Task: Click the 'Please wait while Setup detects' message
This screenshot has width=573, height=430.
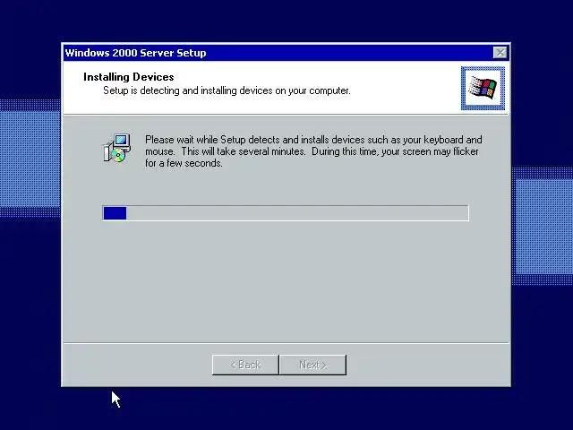Action: click(313, 151)
